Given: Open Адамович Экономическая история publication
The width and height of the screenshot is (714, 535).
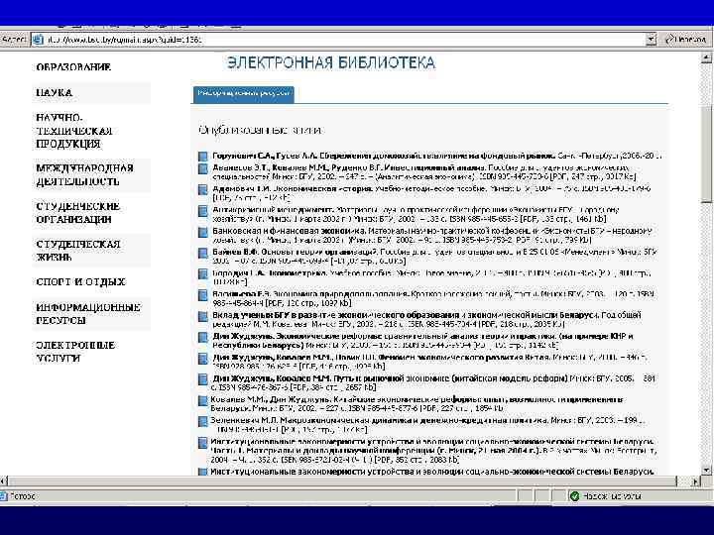Looking at the screenshot, I should (x=431, y=193).
